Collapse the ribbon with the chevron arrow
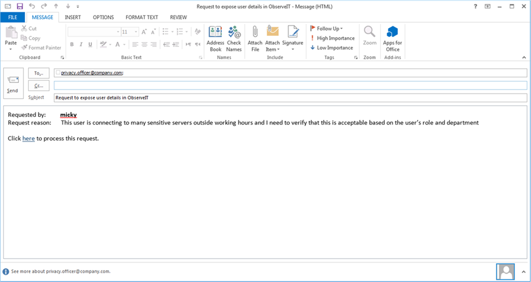The width and height of the screenshot is (531, 282). click(x=523, y=57)
